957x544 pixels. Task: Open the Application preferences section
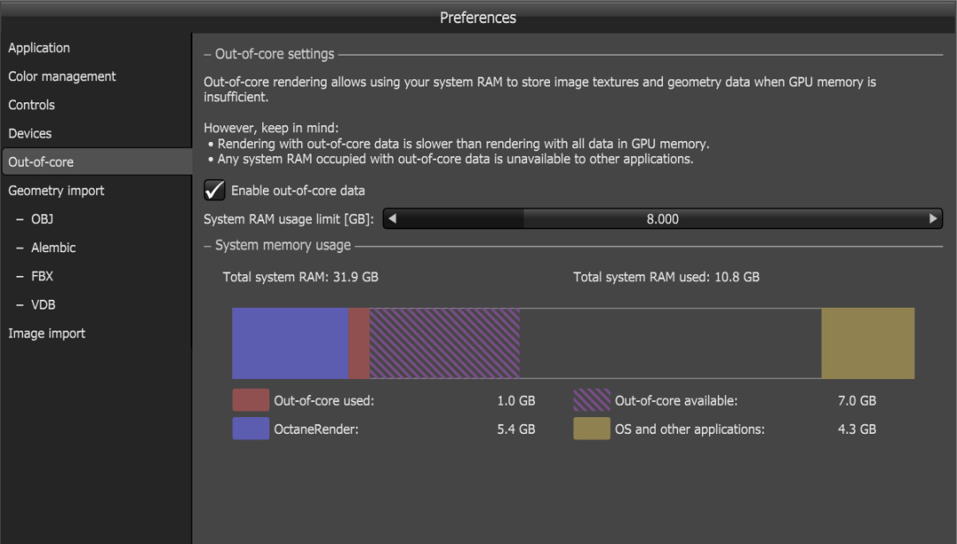click(39, 48)
